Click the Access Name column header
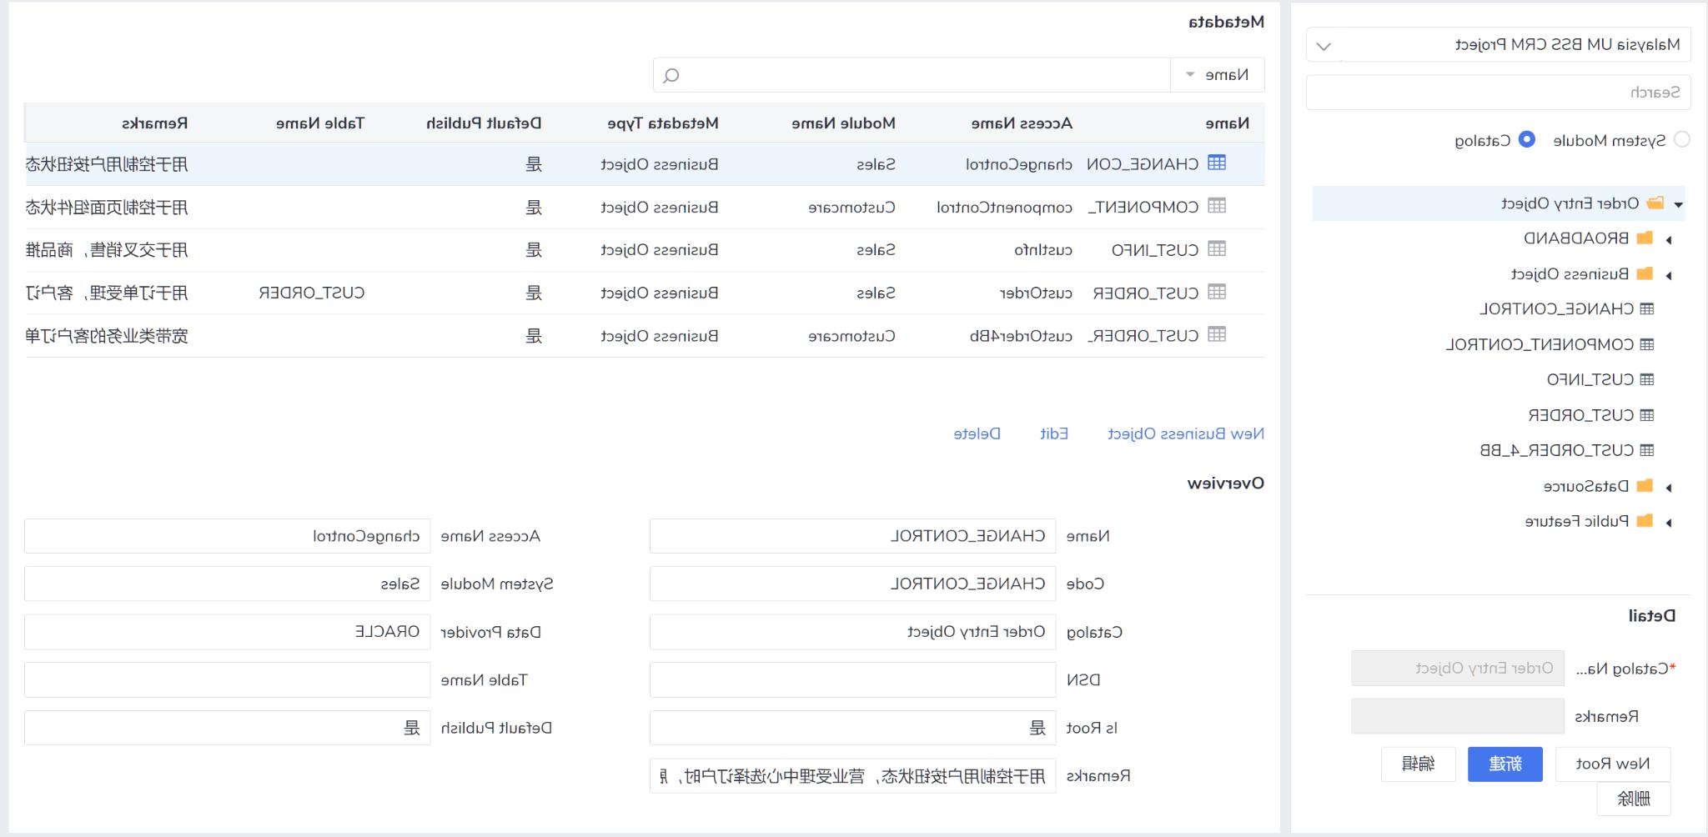 tap(1022, 123)
